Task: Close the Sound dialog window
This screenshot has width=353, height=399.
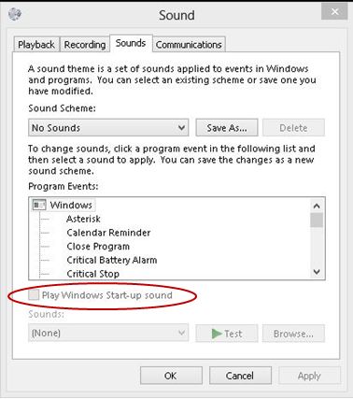Action: tap(334, 12)
